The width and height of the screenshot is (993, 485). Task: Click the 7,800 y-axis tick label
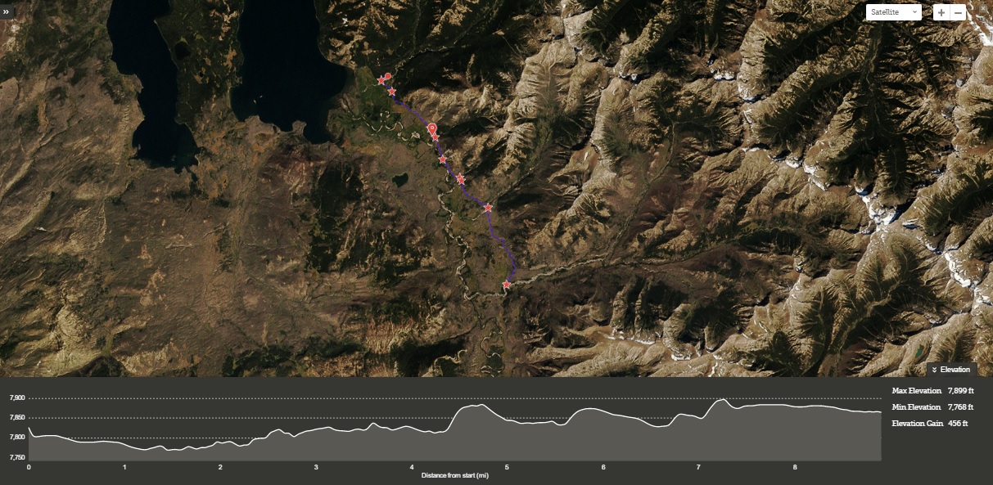pos(17,438)
